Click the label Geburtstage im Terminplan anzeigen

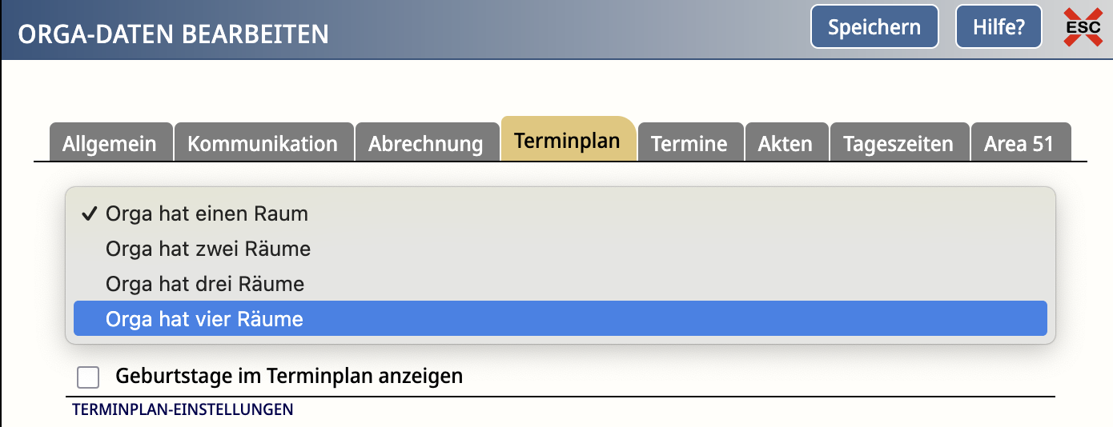click(289, 376)
